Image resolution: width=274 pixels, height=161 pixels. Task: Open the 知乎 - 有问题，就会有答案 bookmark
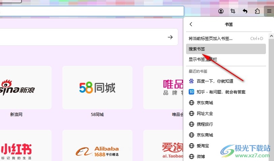point(226,92)
